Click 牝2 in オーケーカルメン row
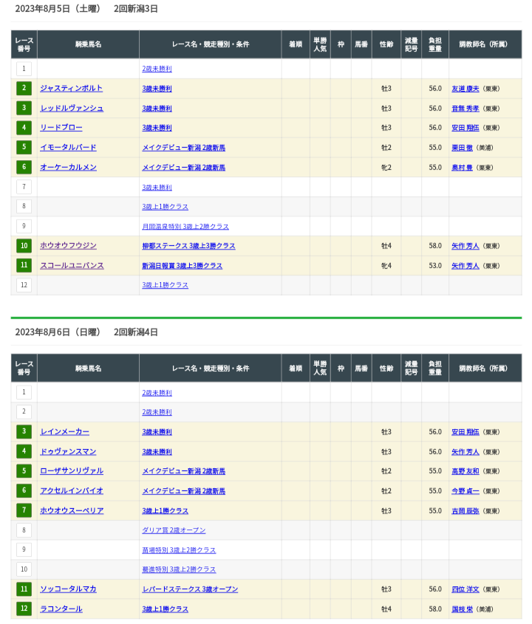Viewport: 532px width, 624px height. coord(386,168)
